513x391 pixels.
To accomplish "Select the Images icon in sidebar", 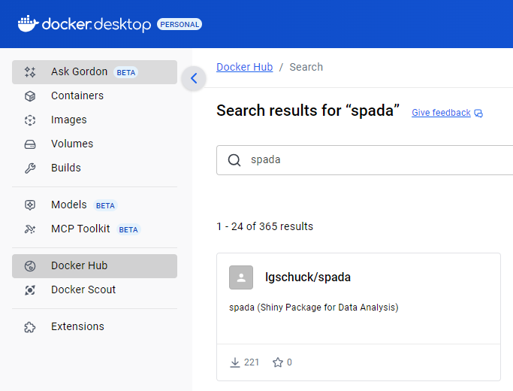I will [30, 120].
